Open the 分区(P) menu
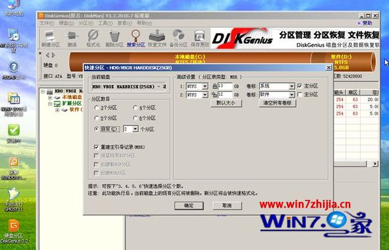389x250 pixels. click(x=86, y=23)
